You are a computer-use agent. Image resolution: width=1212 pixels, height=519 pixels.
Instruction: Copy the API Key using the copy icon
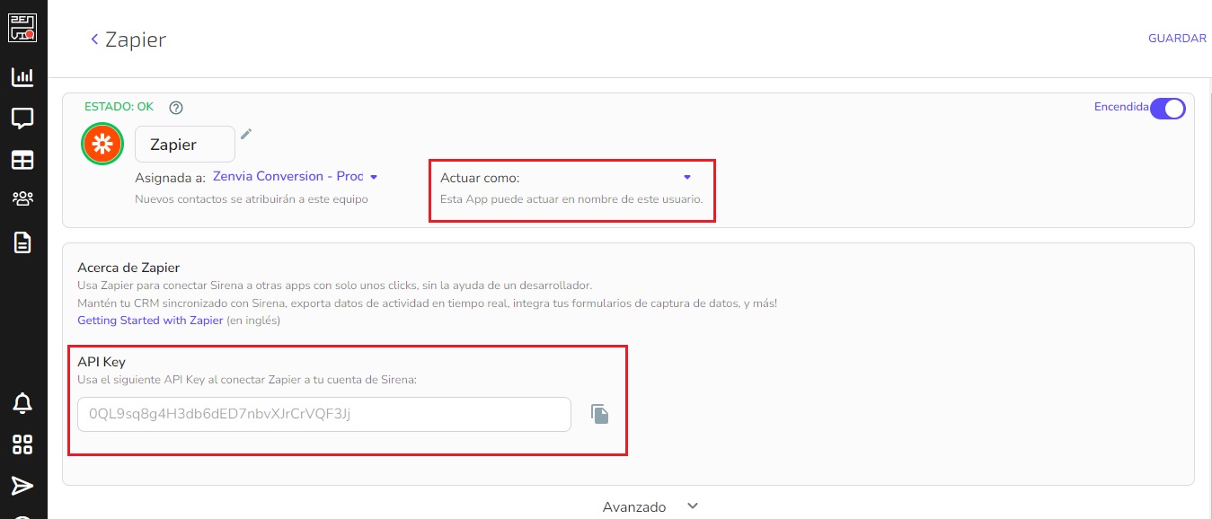(599, 414)
